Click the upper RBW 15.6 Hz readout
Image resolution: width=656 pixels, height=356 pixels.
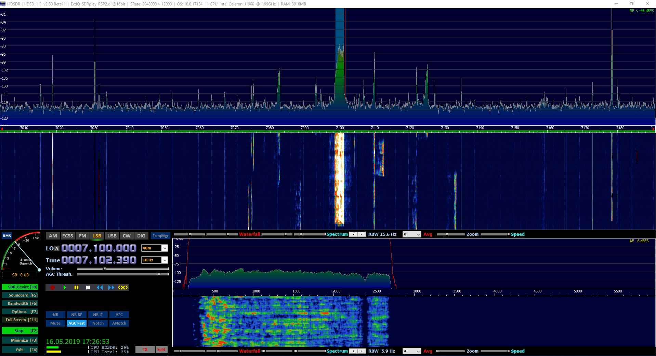[382, 234]
